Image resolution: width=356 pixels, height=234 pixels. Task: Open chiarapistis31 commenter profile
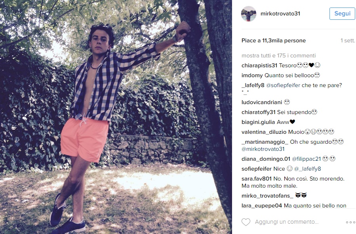click(259, 66)
